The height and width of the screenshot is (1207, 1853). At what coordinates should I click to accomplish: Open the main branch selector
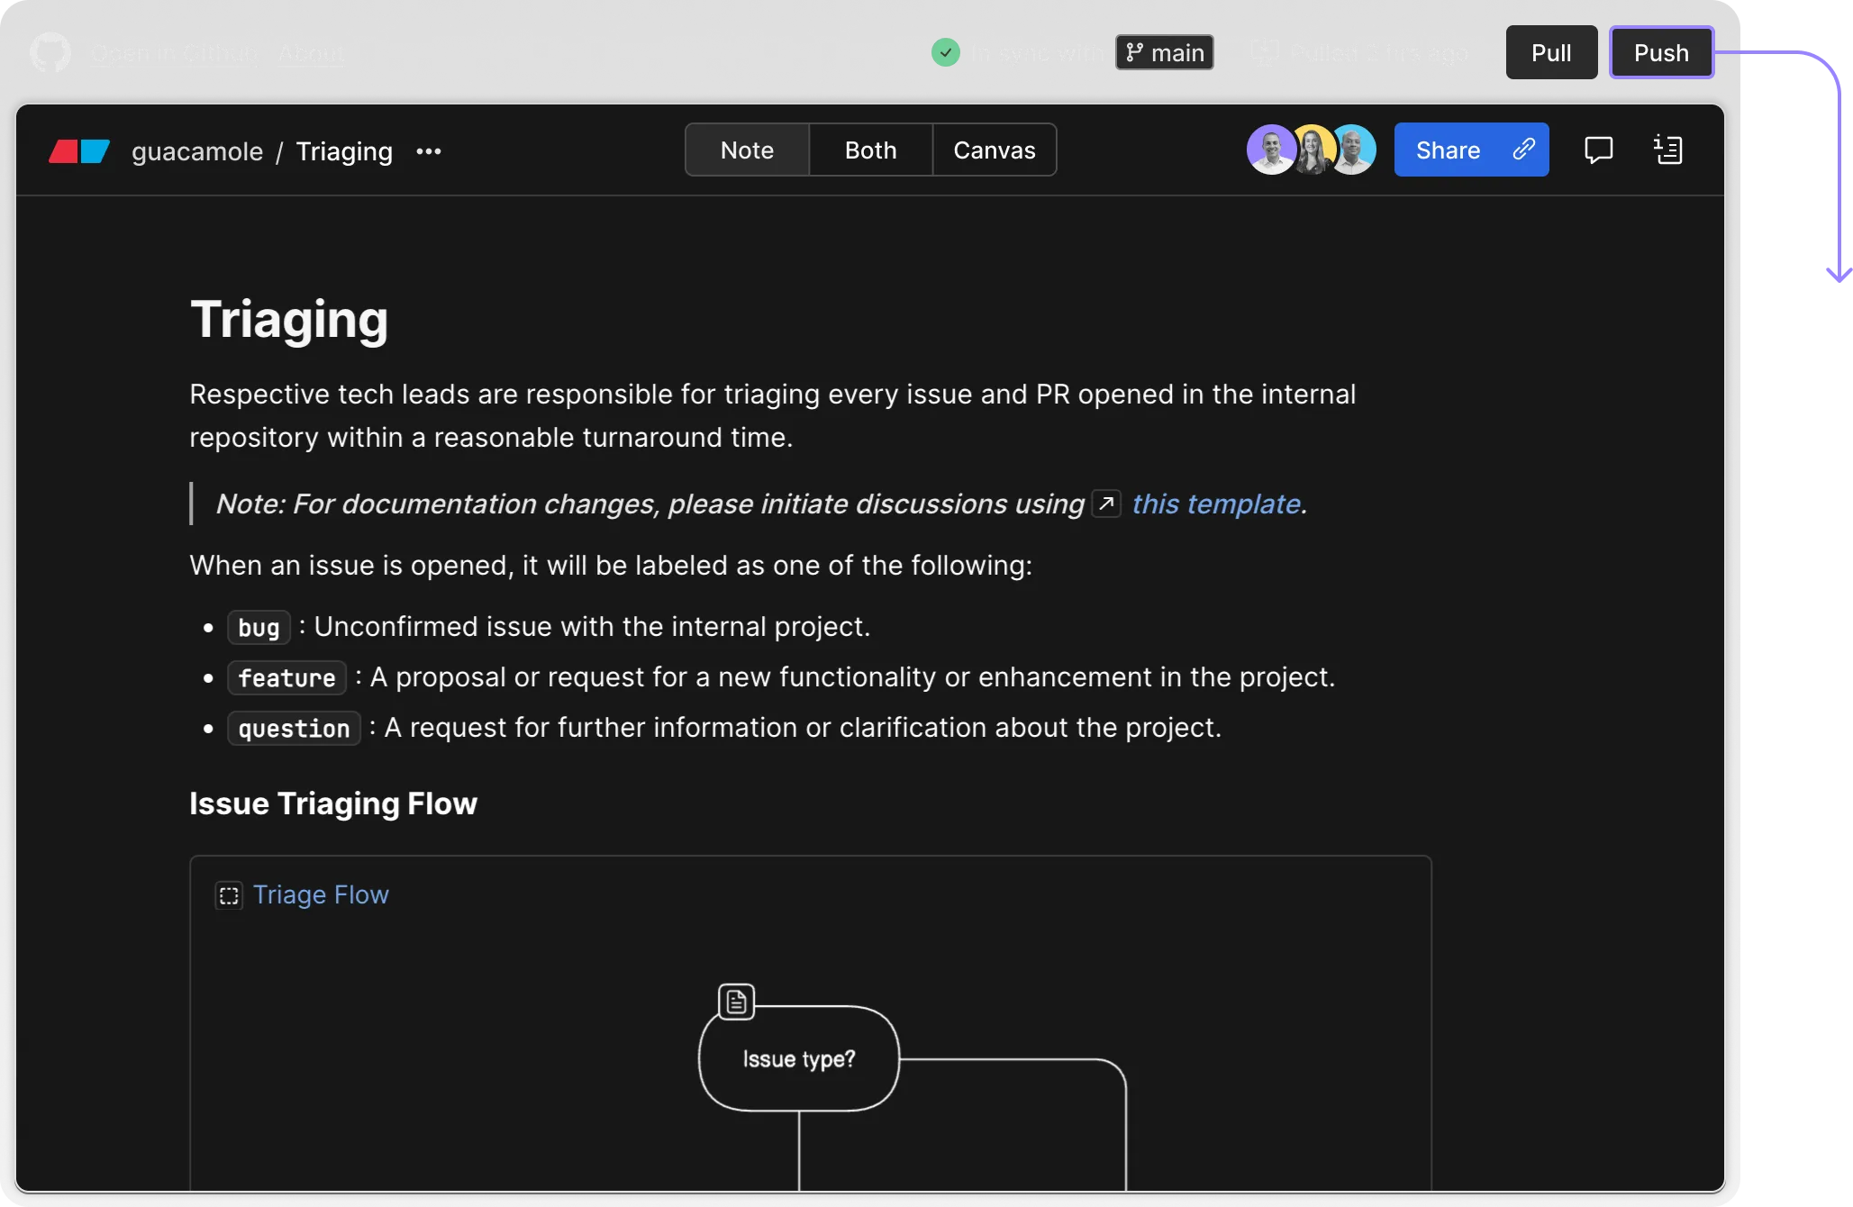point(1165,52)
